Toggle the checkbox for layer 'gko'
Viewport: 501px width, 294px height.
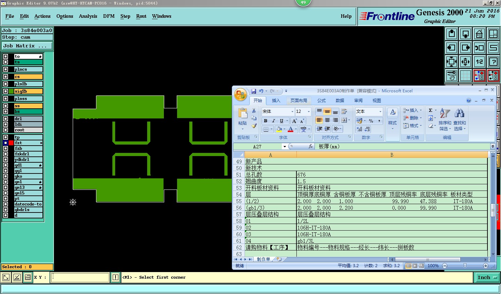6,176
